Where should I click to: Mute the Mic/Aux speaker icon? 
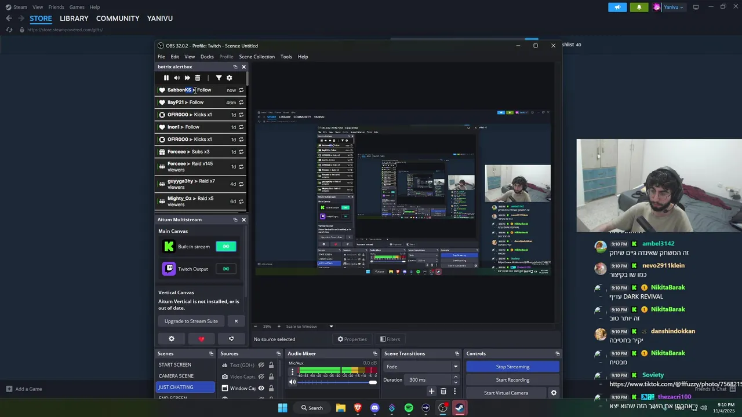pos(292,382)
